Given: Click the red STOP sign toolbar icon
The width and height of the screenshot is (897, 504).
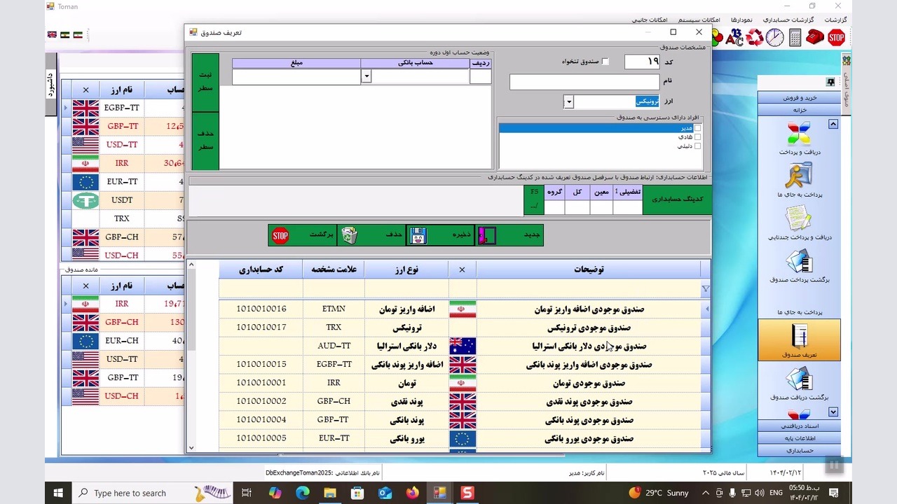Looking at the screenshot, I should point(836,37).
